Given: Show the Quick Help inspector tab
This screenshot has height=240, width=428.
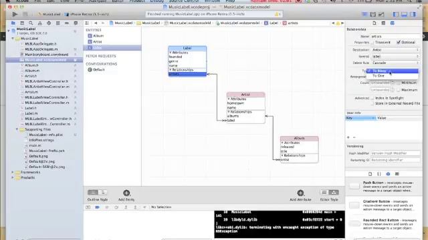Looking at the screenshot, I should pos(383,23).
